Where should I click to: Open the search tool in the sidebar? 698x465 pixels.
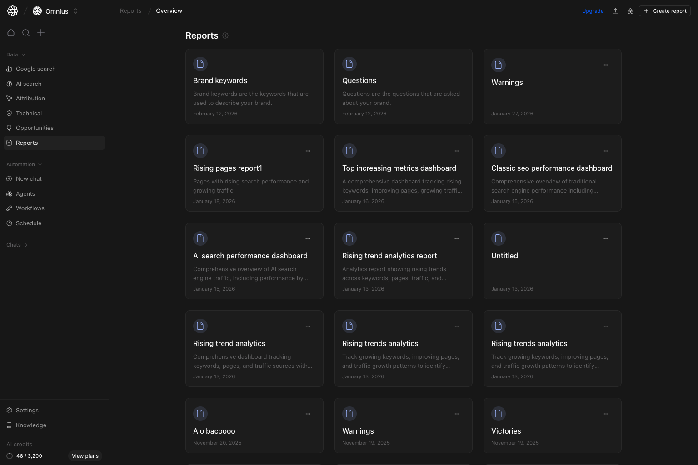(26, 33)
